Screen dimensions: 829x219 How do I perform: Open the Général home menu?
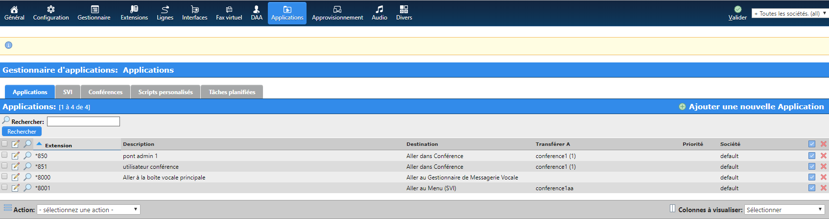[x=14, y=13]
